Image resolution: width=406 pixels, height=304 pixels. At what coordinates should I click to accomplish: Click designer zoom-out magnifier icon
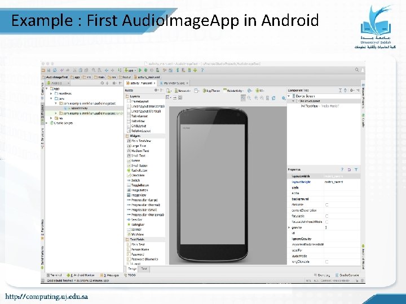[x=262, y=98]
